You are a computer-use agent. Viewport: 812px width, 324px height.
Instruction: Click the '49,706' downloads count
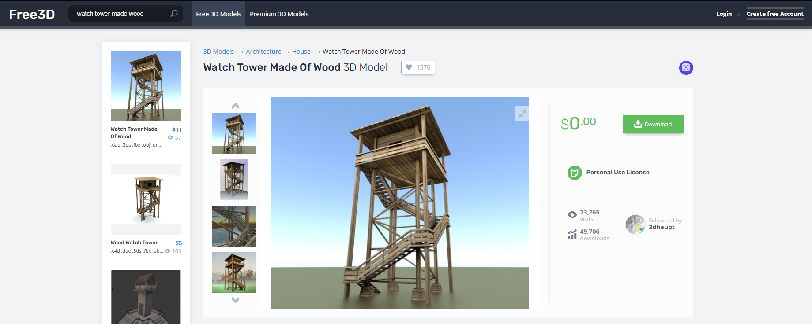click(590, 232)
